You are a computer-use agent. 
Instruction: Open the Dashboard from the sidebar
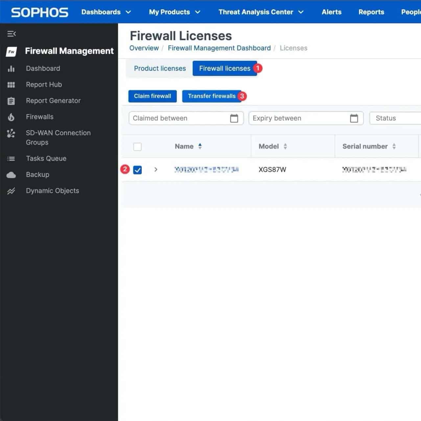[x=11, y=68]
